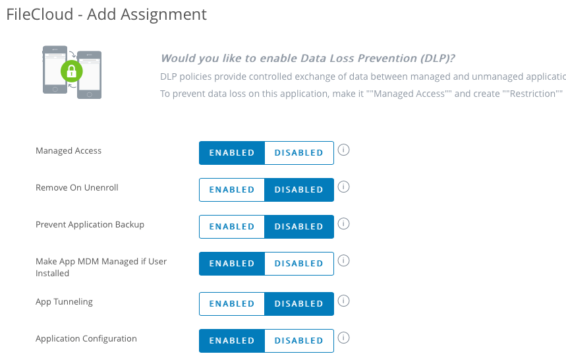Open Application Configuration info icon

[x=343, y=338]
